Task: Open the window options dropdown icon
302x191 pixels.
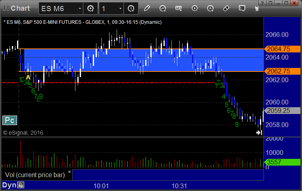Action: click(270, 3)
